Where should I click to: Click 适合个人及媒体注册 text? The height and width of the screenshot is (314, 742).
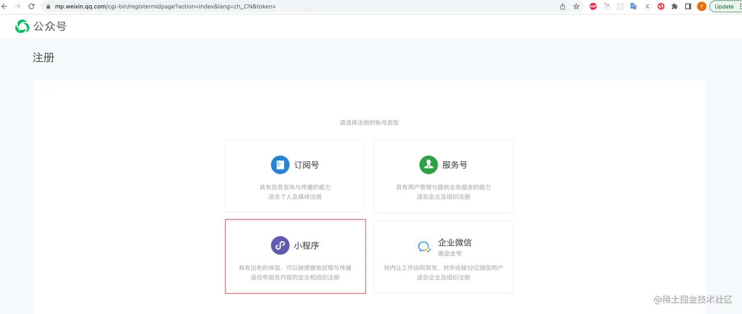(x=295, y=196)
